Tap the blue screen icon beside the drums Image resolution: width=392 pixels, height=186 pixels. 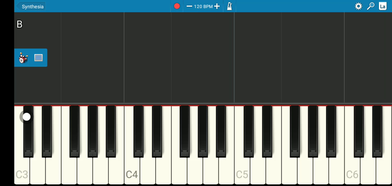point(38,58)
